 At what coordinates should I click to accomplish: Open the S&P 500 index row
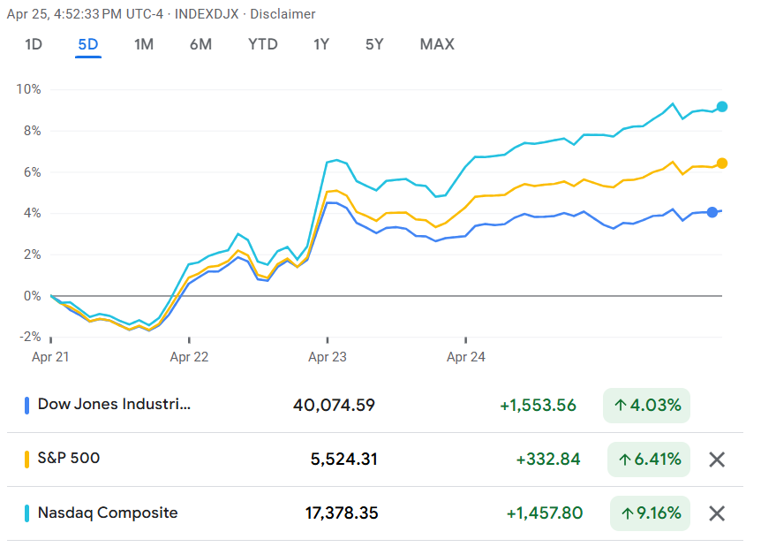click(x=374, y=460)
